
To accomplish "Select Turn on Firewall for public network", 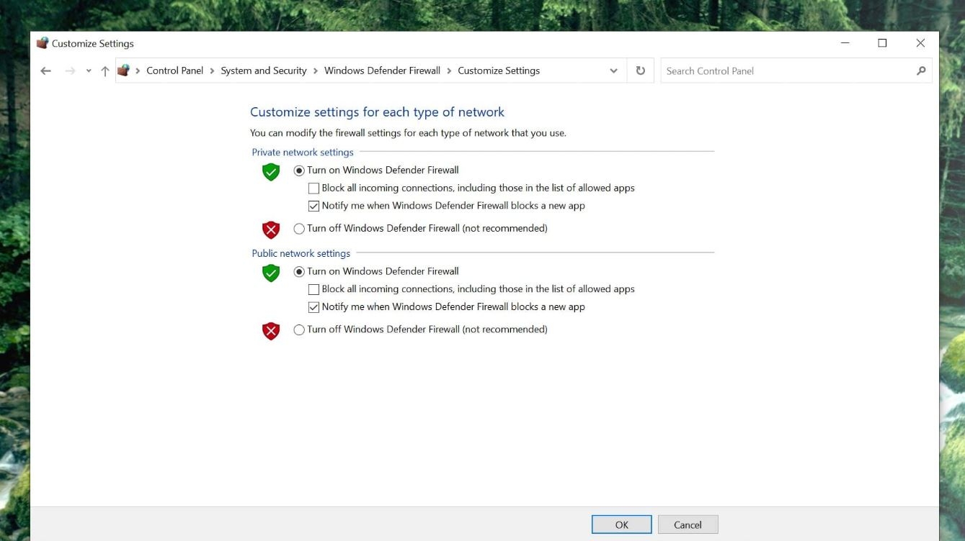I will (x=299, y=272).
